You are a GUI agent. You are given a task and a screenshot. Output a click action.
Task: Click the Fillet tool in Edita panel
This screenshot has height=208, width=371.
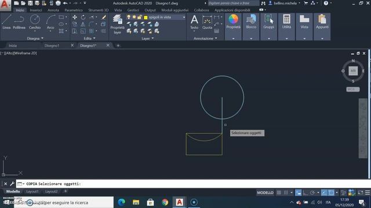click(x=92, y=24)
